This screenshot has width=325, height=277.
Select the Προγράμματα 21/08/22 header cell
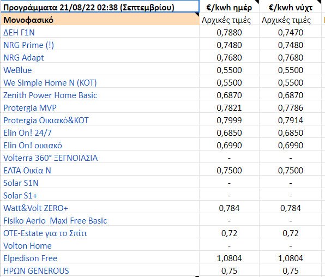point(100,6)
